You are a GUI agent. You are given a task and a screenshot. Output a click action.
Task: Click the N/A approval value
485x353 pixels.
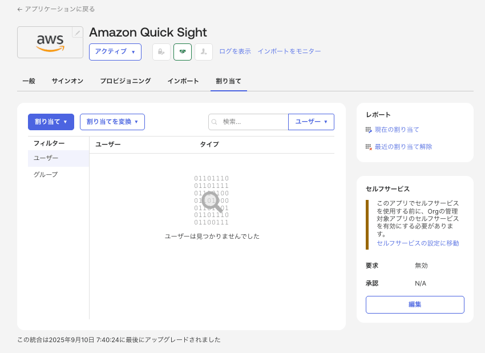tap(421, 283)
